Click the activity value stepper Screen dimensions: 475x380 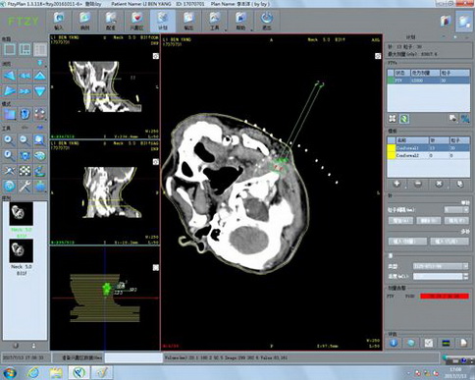pos(466,277)
